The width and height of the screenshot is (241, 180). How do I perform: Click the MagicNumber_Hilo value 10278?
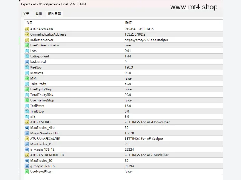(129, 133)
